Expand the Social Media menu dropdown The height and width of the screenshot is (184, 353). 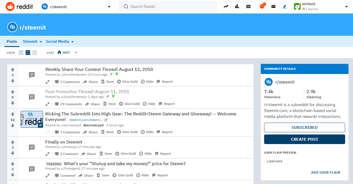coord(60,41)
